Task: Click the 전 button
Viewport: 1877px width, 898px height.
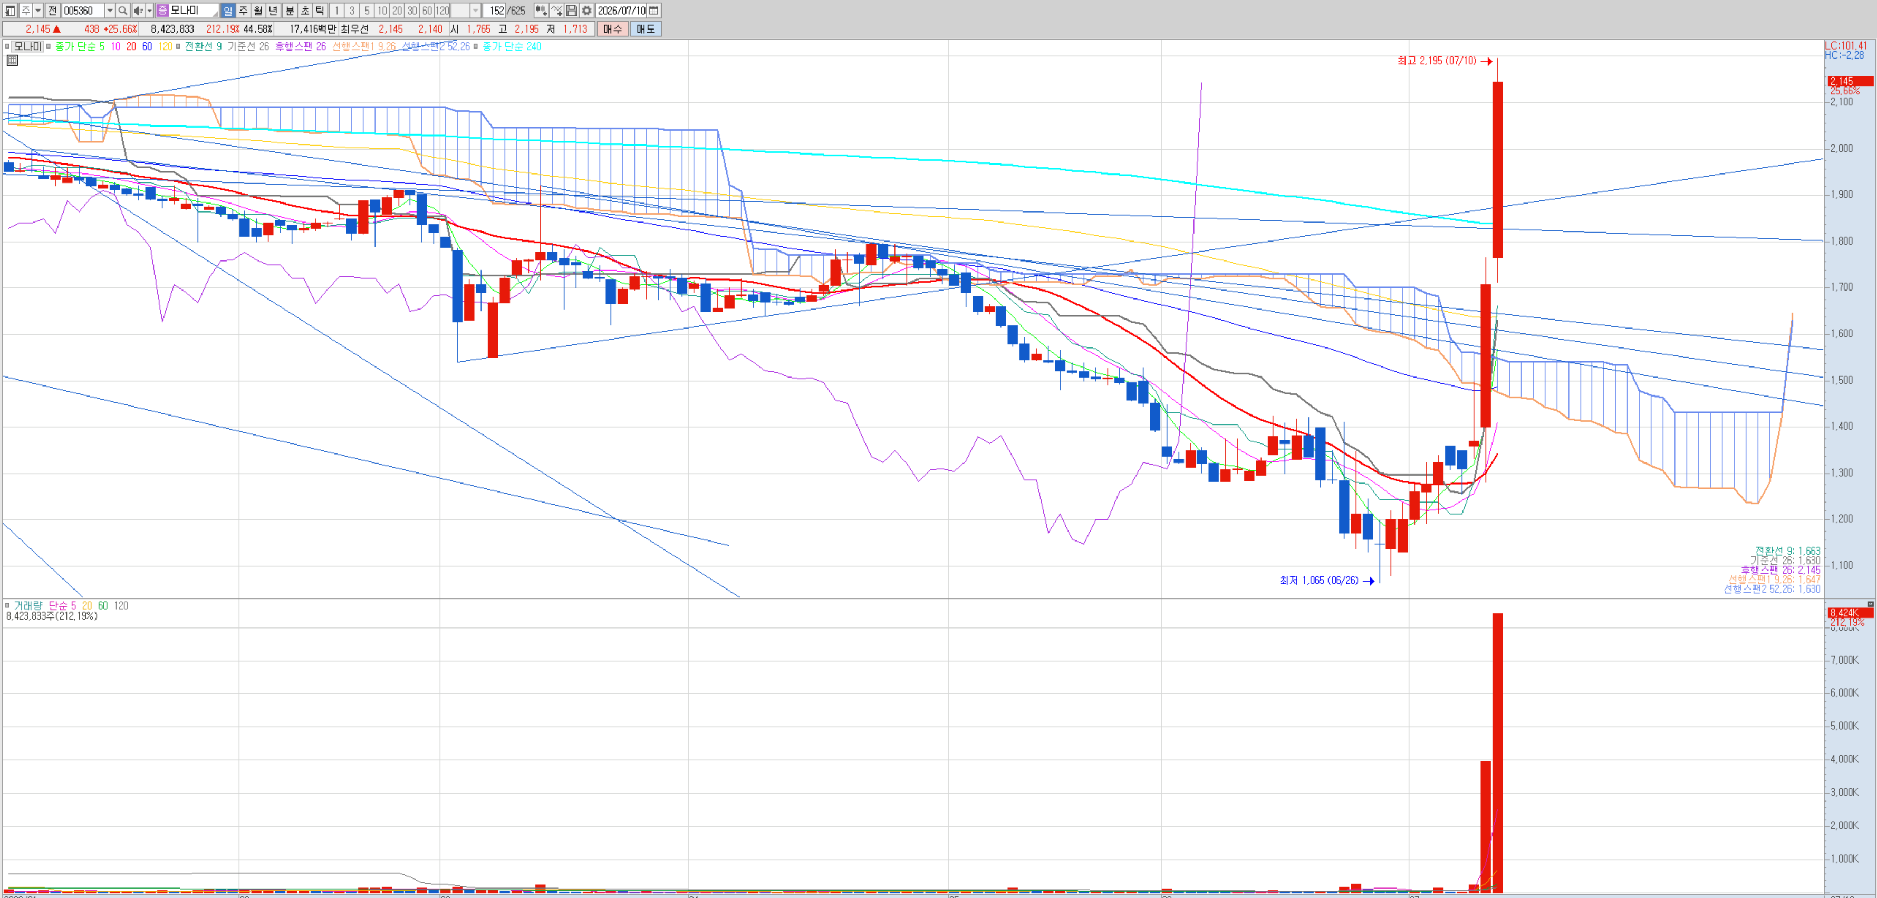Action: (52, 10)
